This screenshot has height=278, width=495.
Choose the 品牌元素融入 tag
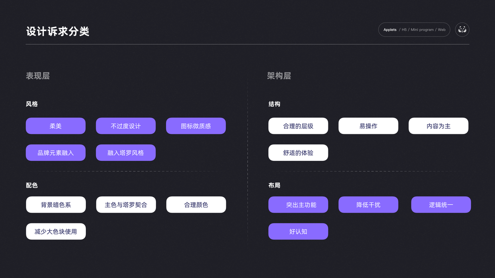56,153
